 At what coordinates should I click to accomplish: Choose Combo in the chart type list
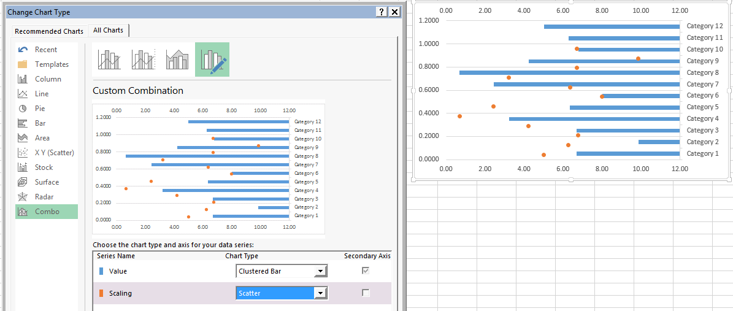pos(47,212)
